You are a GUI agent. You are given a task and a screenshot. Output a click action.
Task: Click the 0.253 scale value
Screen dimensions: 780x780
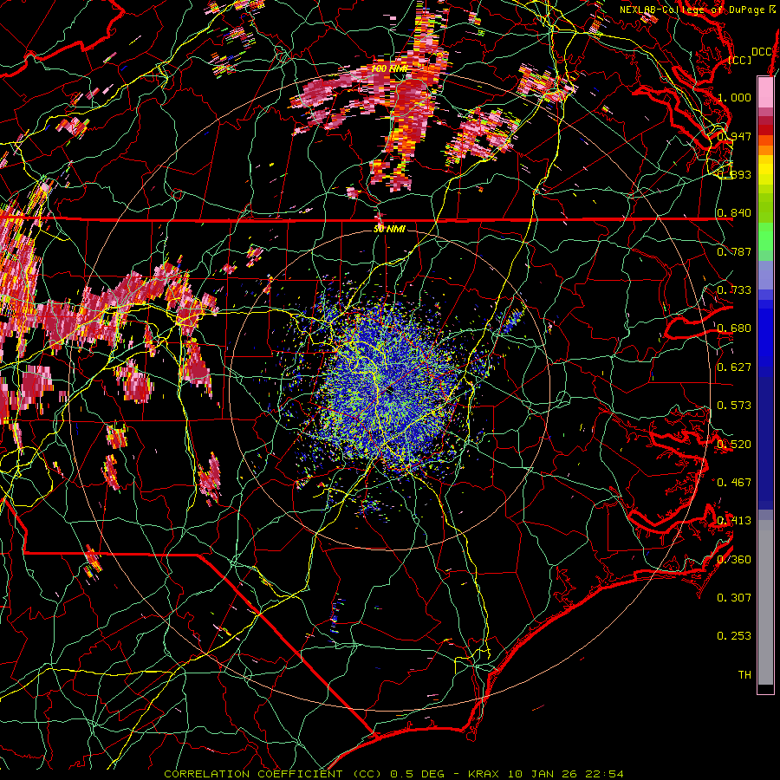[x=734, y=636]
